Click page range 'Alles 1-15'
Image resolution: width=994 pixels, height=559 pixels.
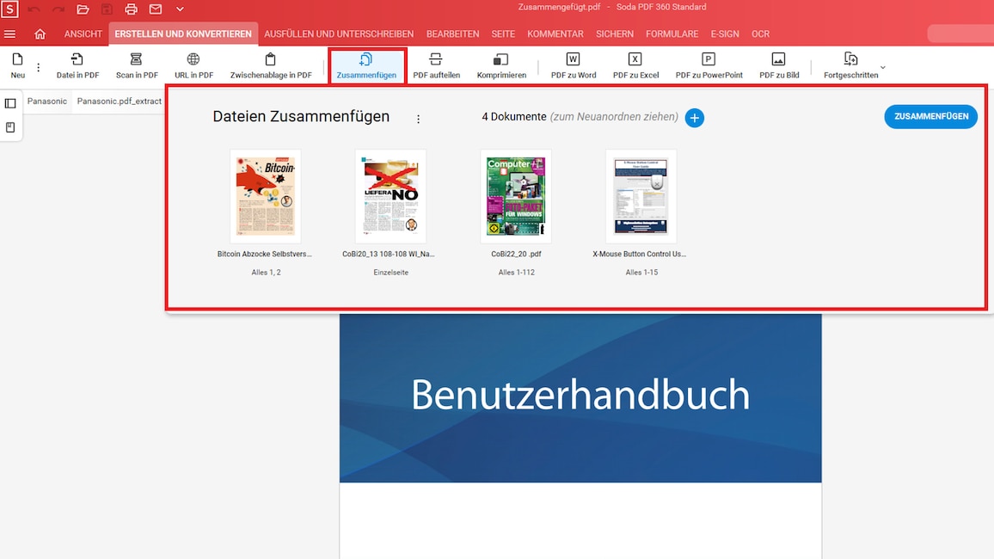click(x=641, y=273)
